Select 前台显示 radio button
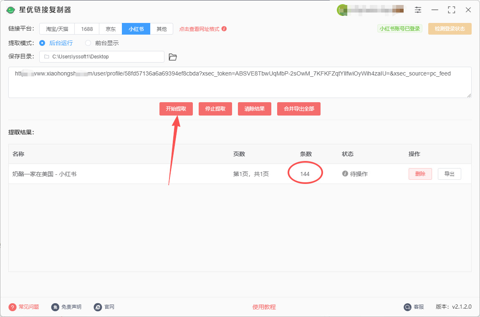The image size is (480, 317). click(88, 43)
